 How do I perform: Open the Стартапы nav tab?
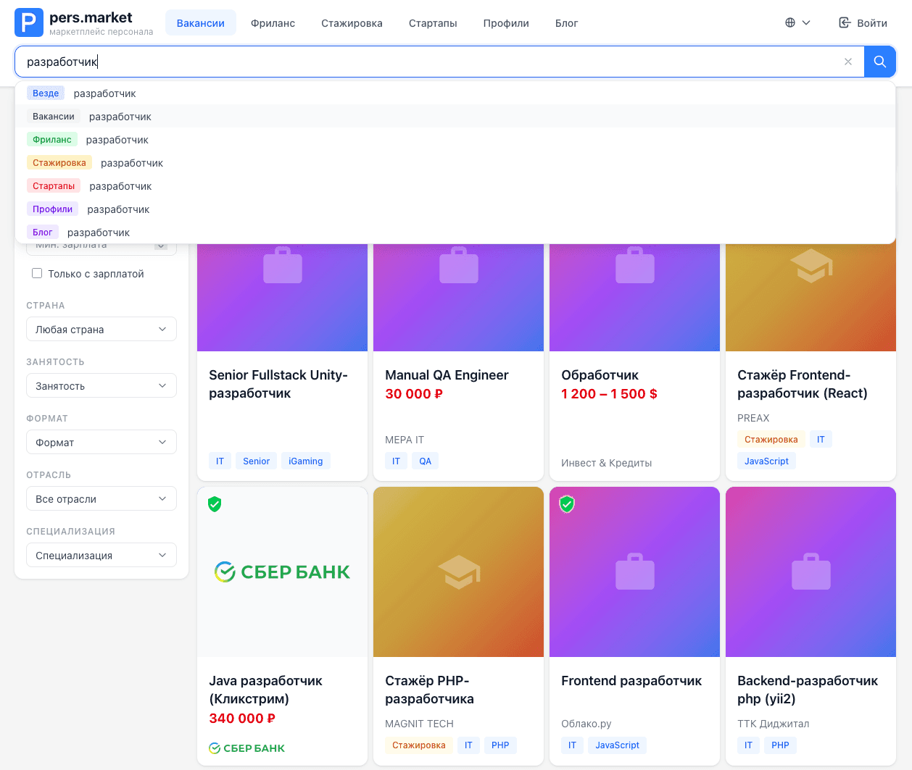pos(433,23)
